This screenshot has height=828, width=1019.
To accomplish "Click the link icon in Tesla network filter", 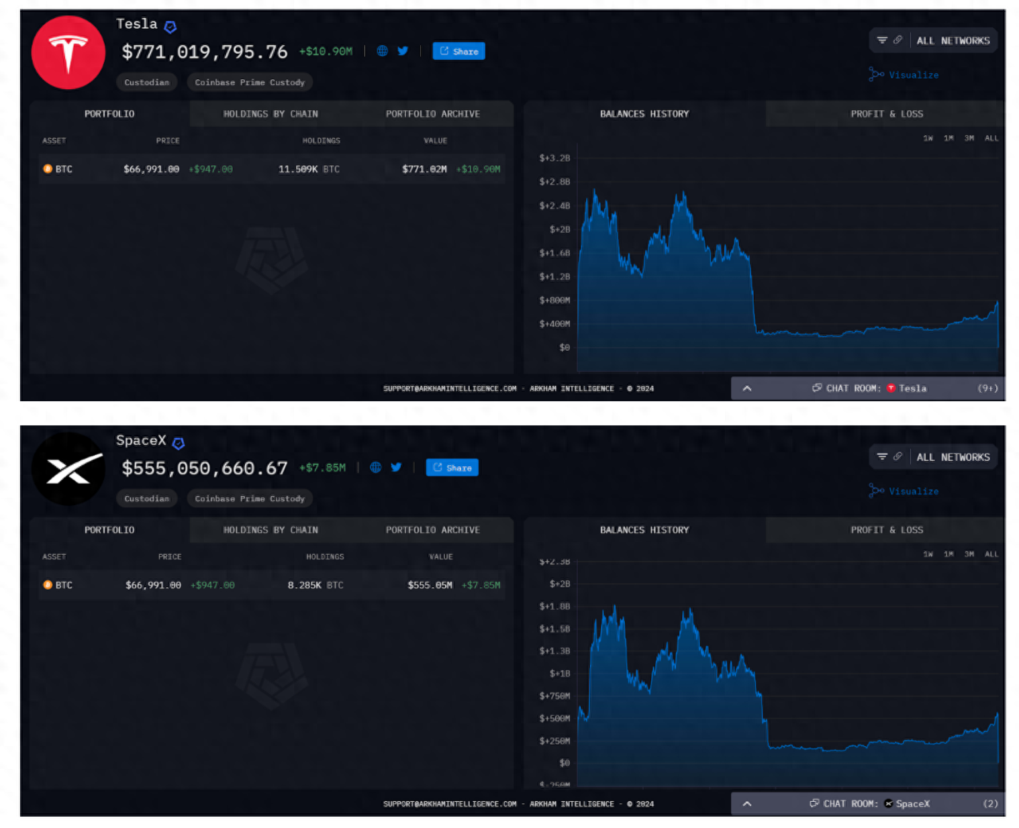I will tap(897, 40).
